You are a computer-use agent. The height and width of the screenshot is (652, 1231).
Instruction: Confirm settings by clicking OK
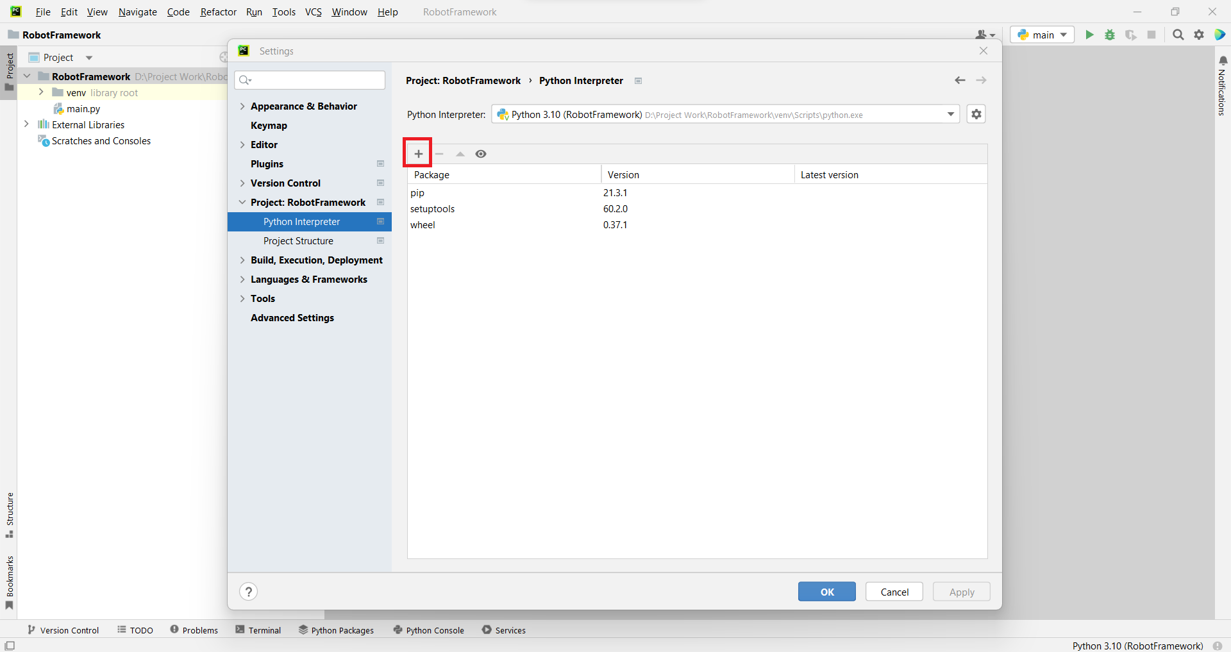tap(826, 591)
